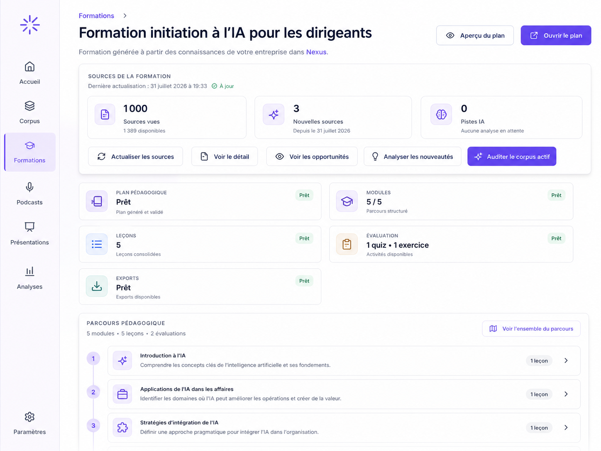Viewport: 601px width, 451px height.
Task: Click Prêt badge on Modules card
Action: (556, 195)
